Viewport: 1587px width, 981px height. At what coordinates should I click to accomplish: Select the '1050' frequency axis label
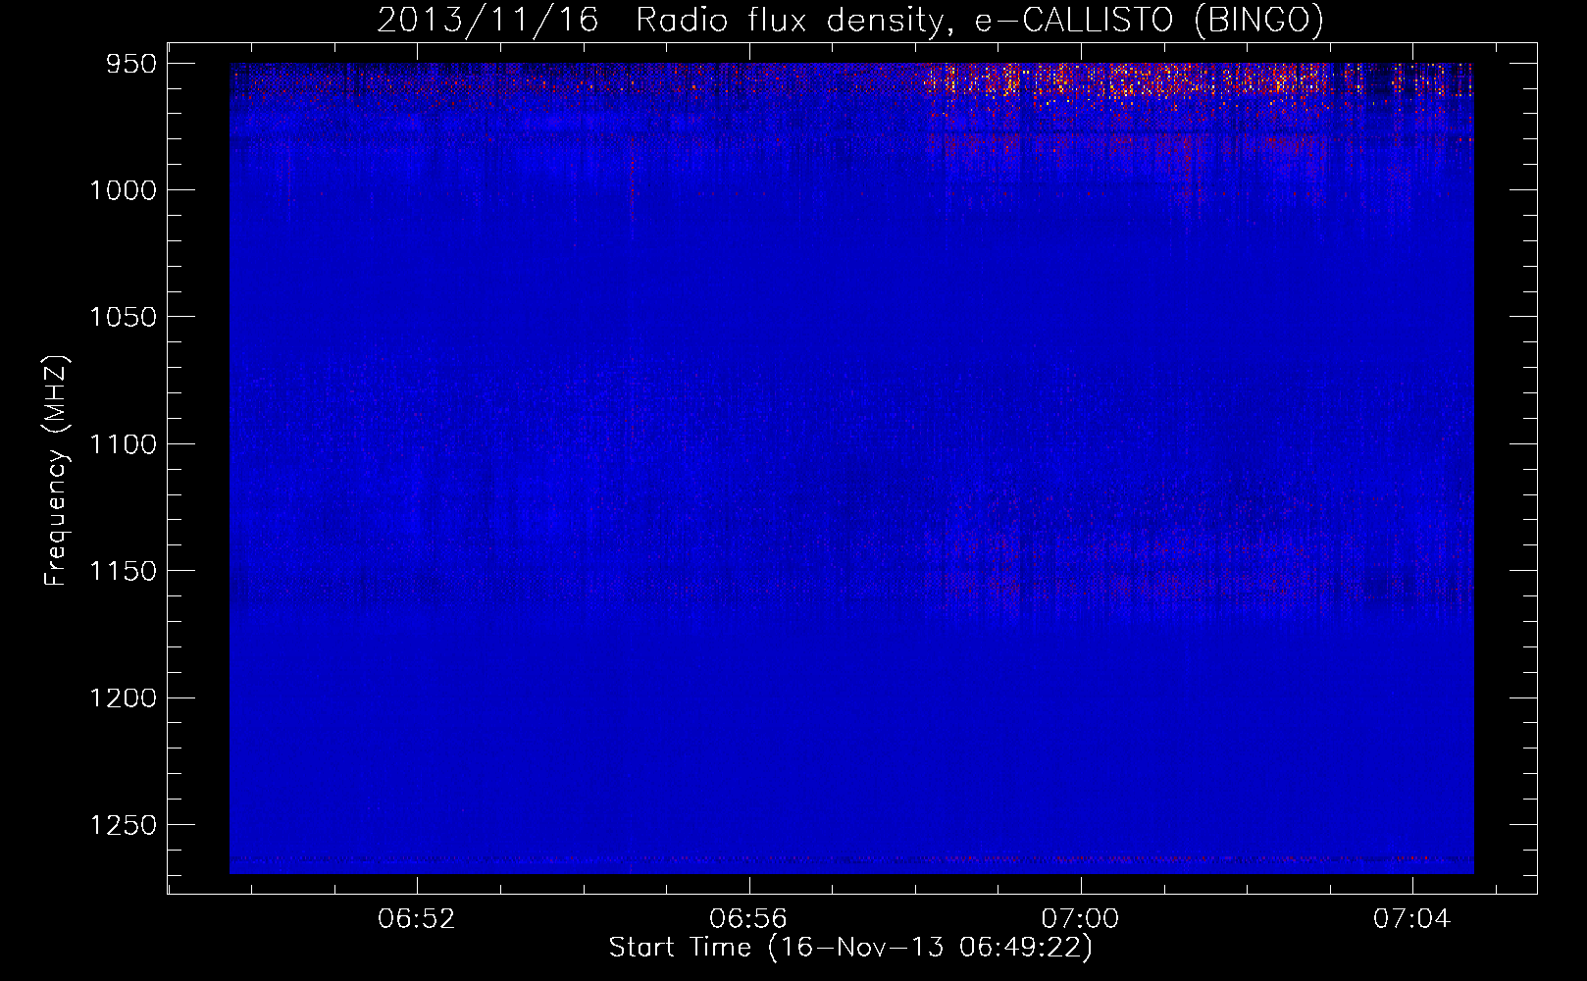[123, 317]
